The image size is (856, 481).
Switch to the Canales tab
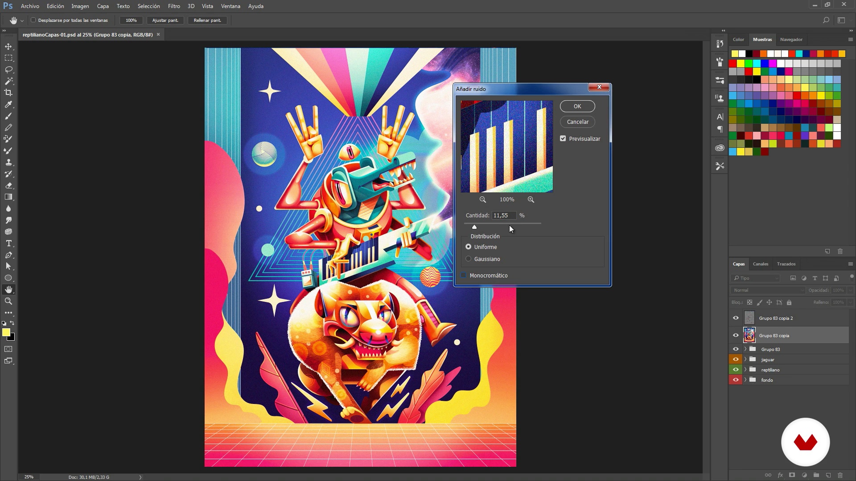[761, 264]
